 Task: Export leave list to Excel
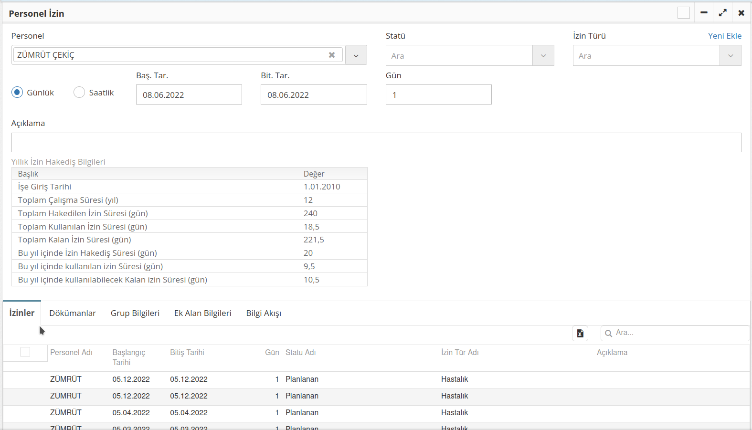tap(580, 333)
